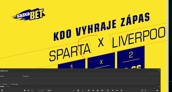Step back one frame

tap(112, 90)
